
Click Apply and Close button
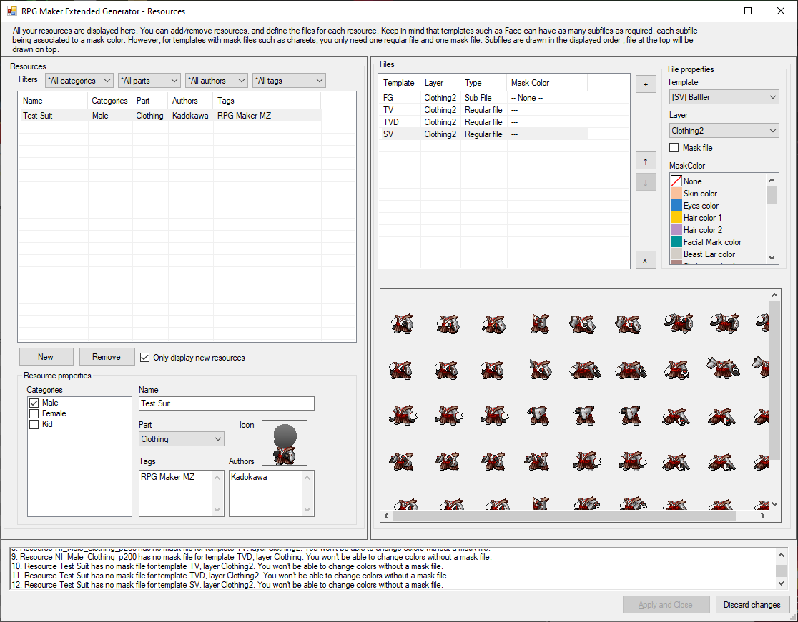(x=666, y=604)
